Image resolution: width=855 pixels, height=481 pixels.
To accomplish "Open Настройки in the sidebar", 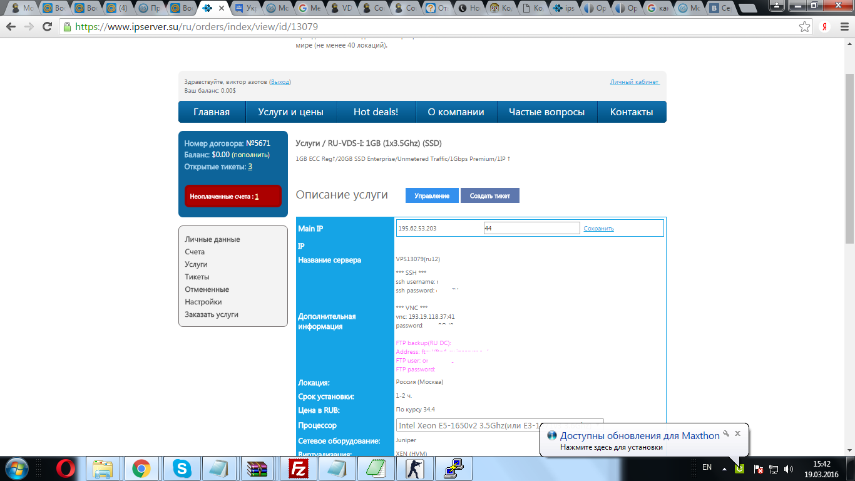I will 203,302.
